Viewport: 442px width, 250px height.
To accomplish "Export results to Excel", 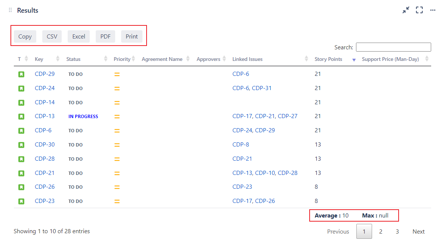I will pos(79,36).
